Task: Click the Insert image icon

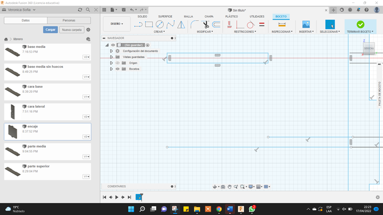Action: tap(306, 25)
